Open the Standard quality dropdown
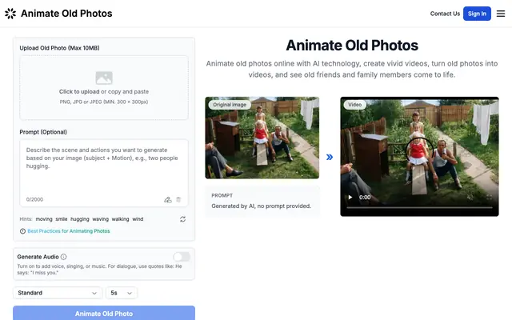 [58, 293]
